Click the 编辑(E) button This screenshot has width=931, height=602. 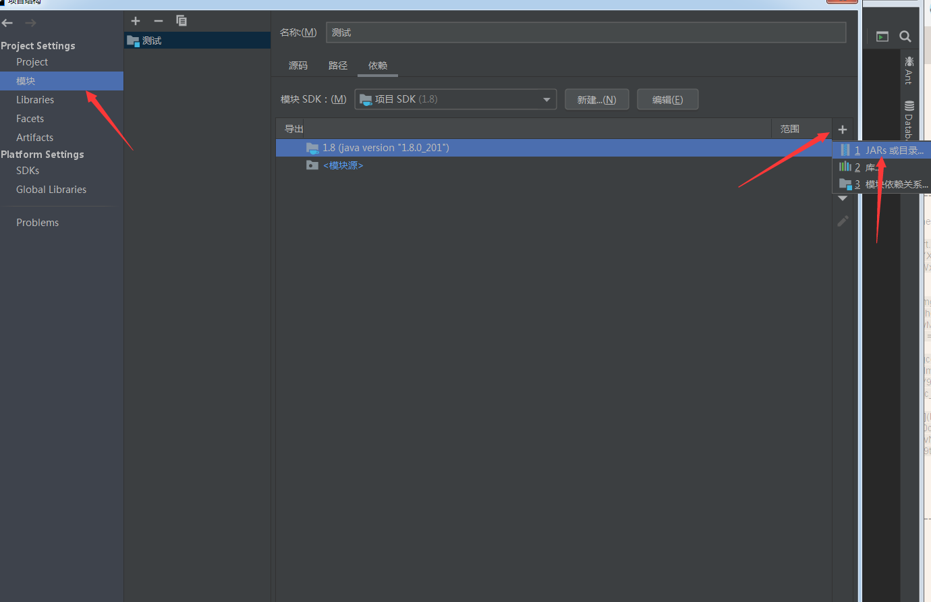coord(667,99)
